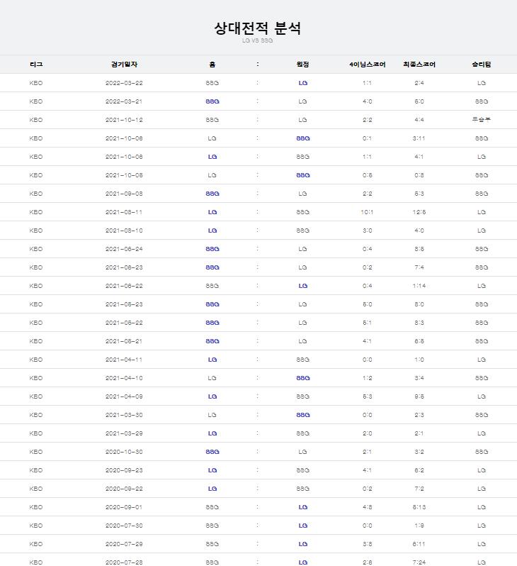The height and width of the screenshot is (566, 517).
Task: Click the final score 3:11 cell
Action: 419,138
